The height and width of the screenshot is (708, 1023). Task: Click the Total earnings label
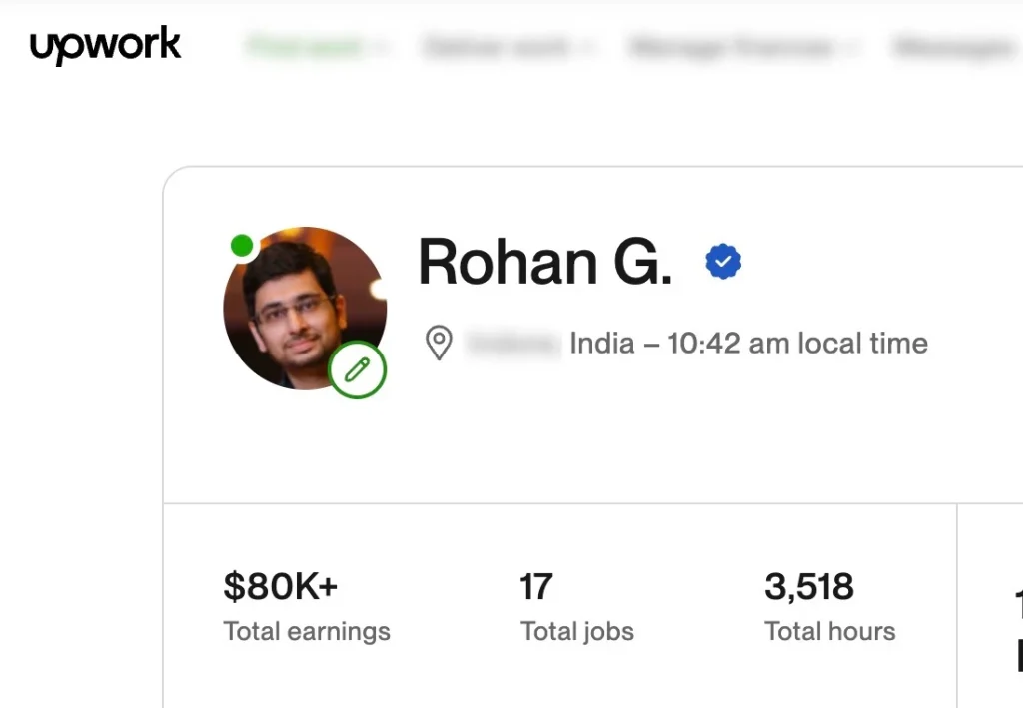[x=307, y=631]
